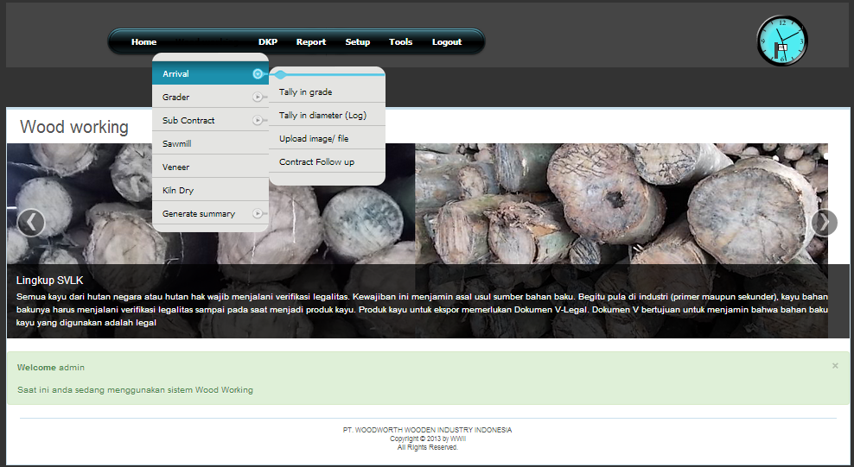This screenshot has height=467, width=854.
Task: Open the Tools menu
Action: [400, 42]
